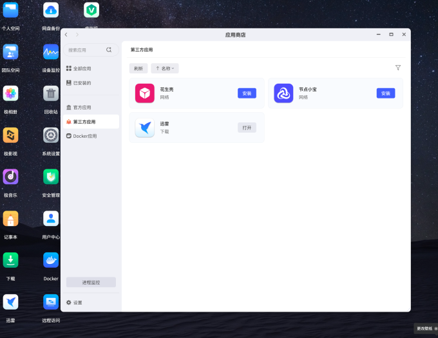Open the 设备监控 desktop icon
Image resolution: width=438 pixels, height=338 pixels.
[x=51, y=52]
